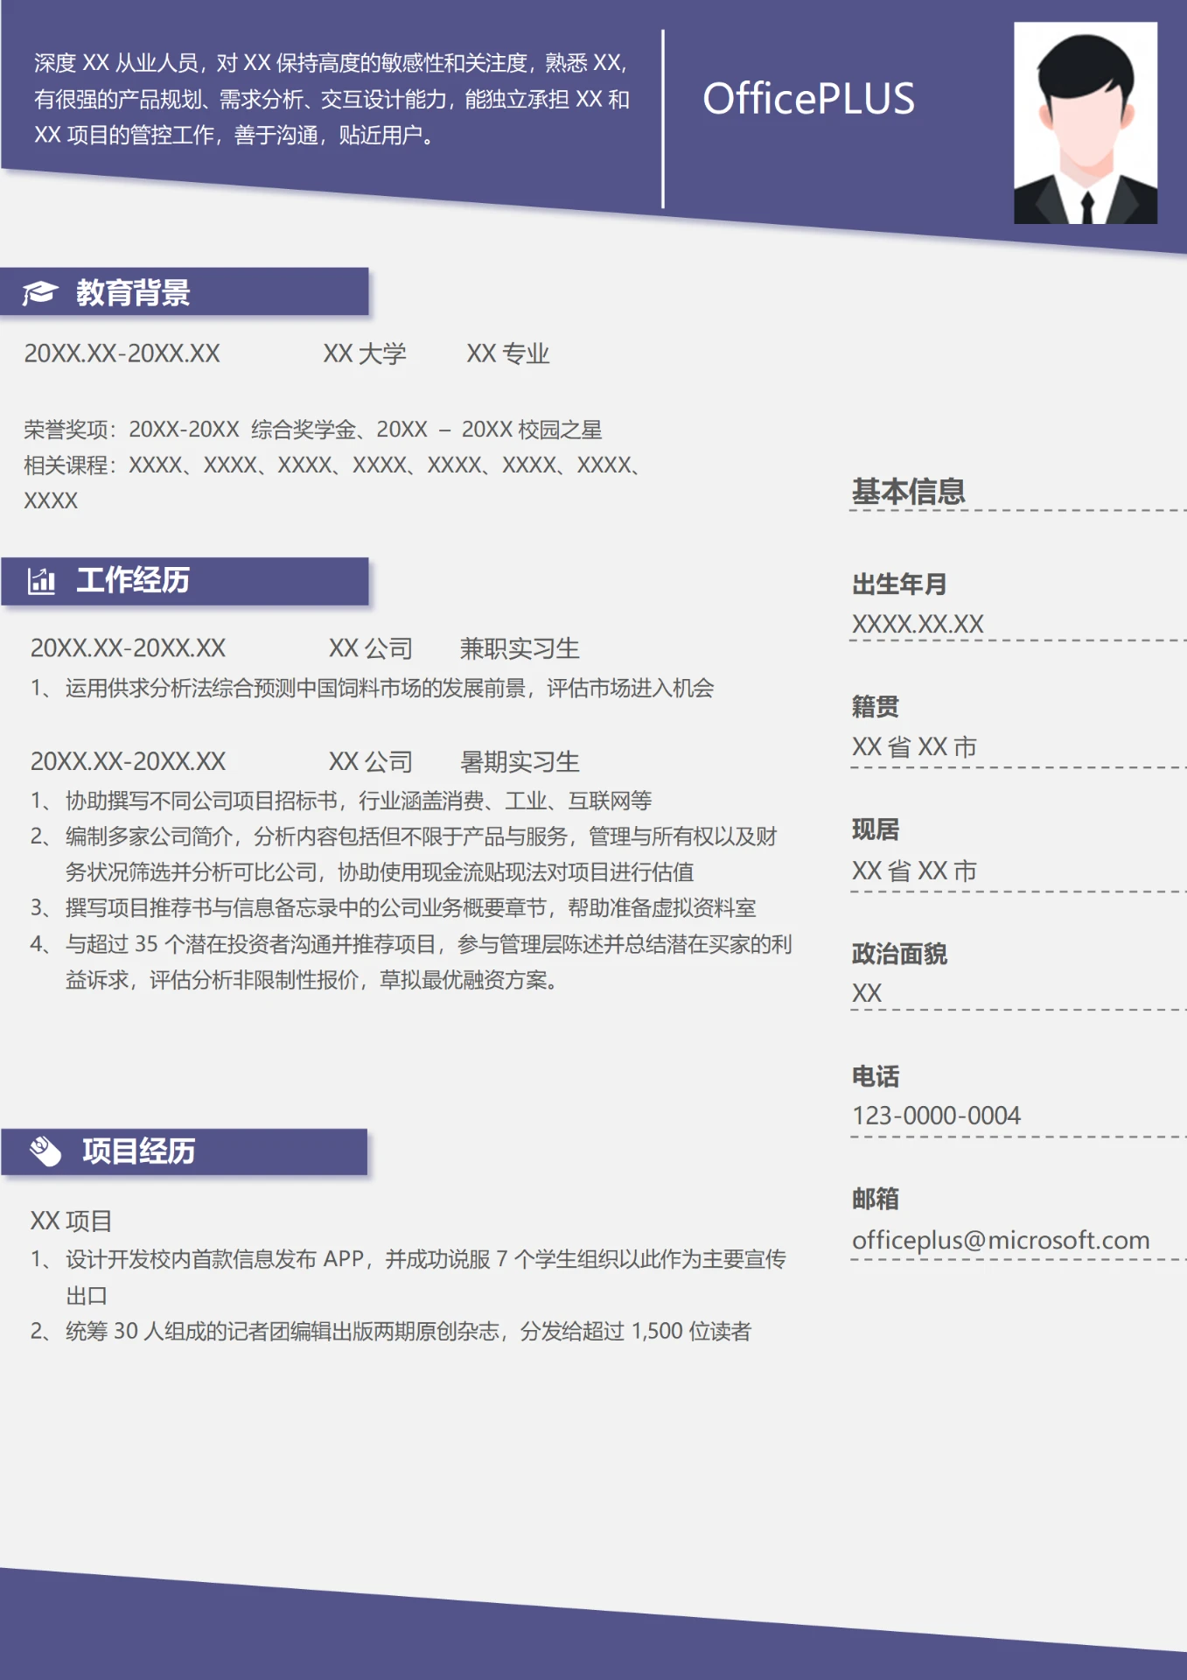1187x1680 pixels.
Task: Click the OfficePLUS name title
Action: [809, 99]
